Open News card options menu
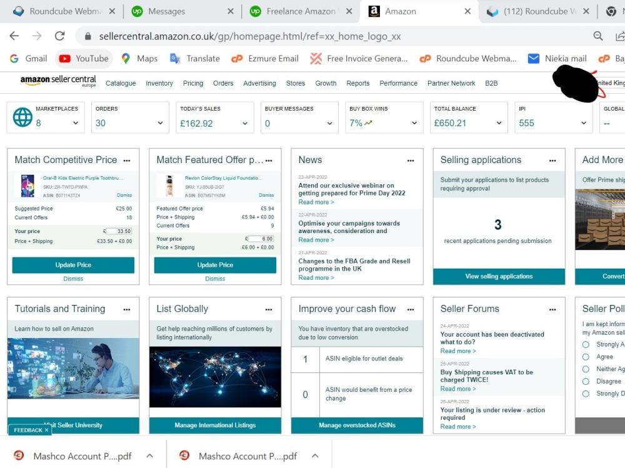Viewport: 625px width, 468px height. tap(411, 161)
